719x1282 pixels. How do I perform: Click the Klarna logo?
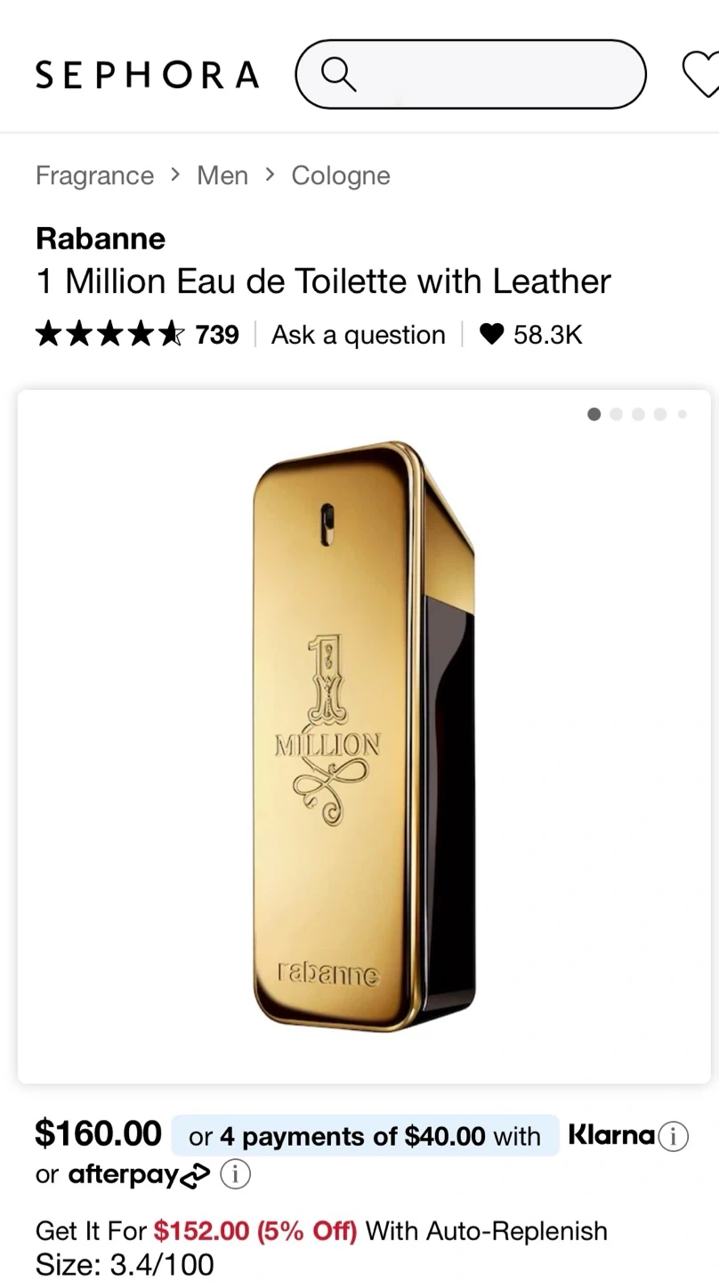pos(611,1135)
